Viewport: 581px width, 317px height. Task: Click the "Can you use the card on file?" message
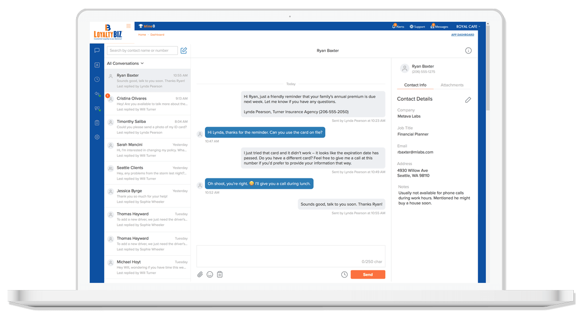tap(265, 132)
